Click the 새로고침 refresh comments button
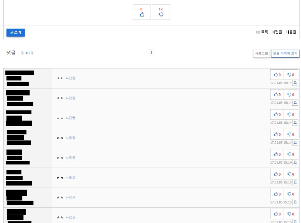This screenshot has height=223, width=301. point(262,53)
